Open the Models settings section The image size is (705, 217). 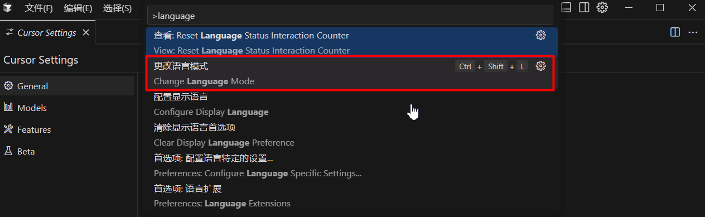(x=67, y=108)
